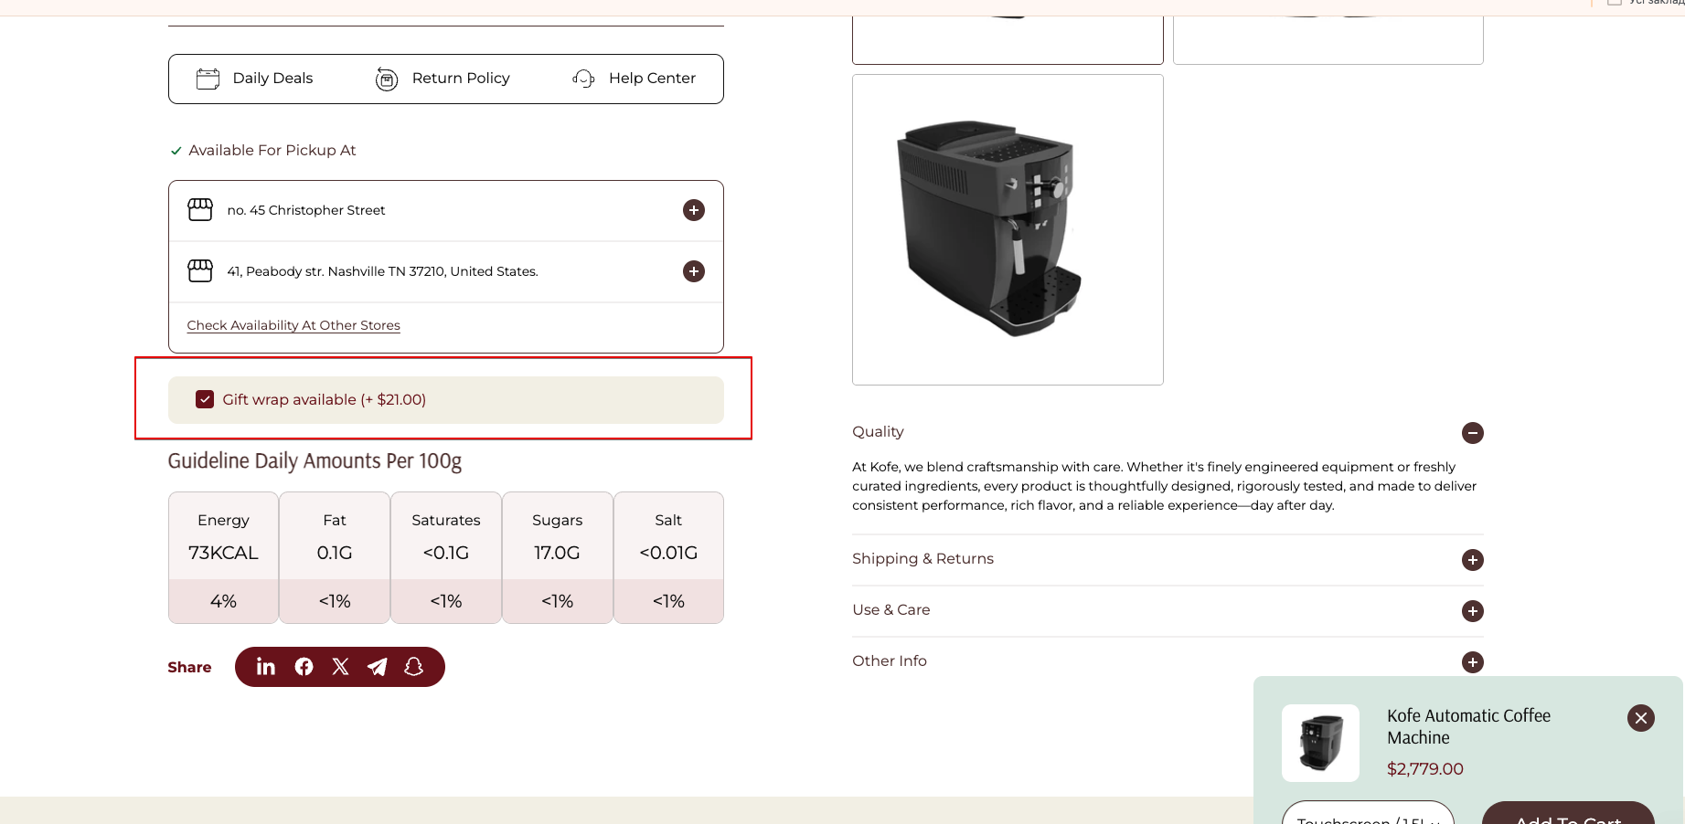Screen dimensions: 1685x824
Task: Click coffee machine thumbnail in popup
Action: tap(1320, 743)
